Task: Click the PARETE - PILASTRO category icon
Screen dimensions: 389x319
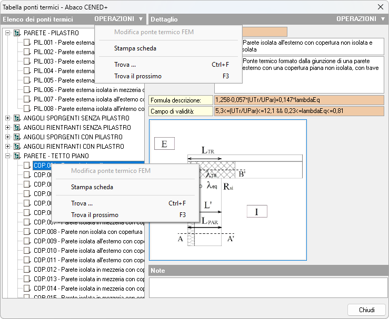Action: click(x=17, y=33)
